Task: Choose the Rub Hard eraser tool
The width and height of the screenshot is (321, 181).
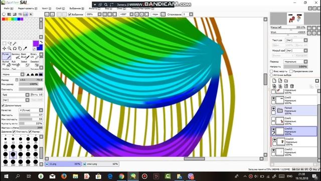Action: pos(16,64)
